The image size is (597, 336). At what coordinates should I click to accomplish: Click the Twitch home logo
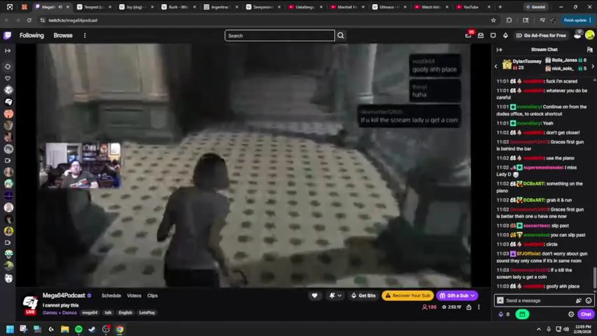(x=7, y=35)
